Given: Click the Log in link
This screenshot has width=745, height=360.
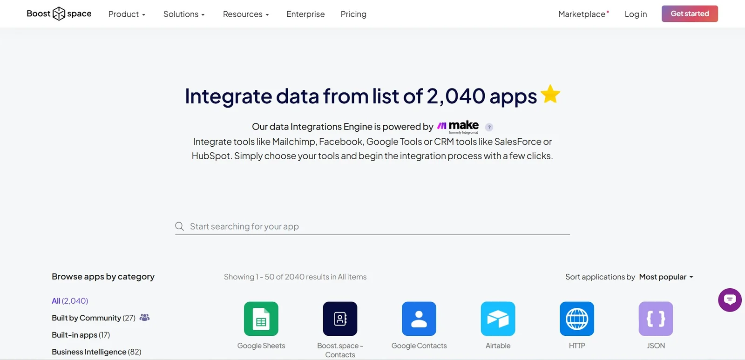Looking at the screenshot, I should tap(636, 14).
